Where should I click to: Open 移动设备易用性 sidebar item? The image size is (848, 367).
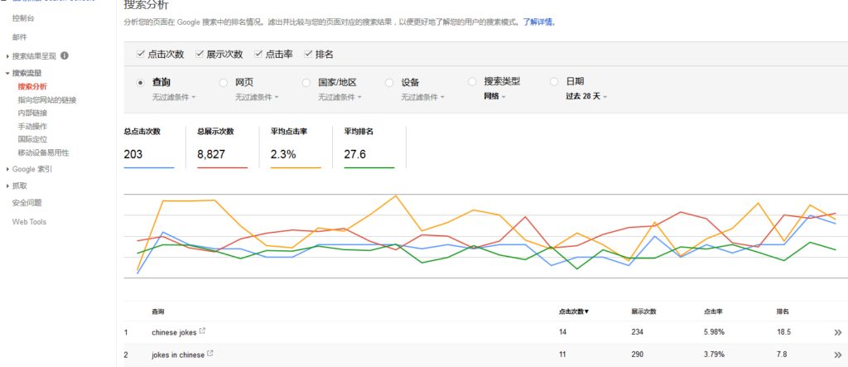43,152
